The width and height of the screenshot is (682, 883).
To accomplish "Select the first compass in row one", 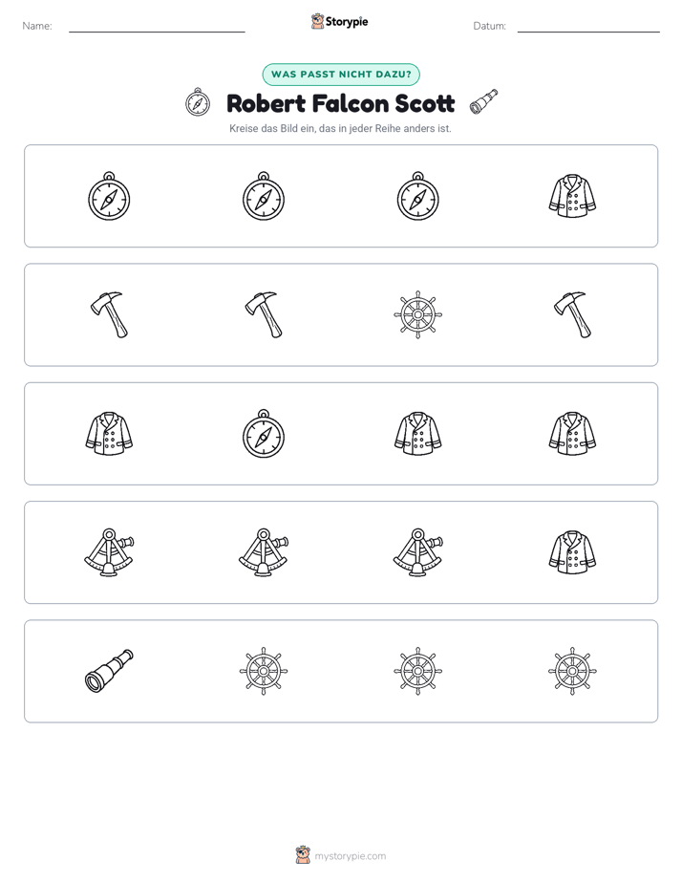I will (x=109, y=196).
